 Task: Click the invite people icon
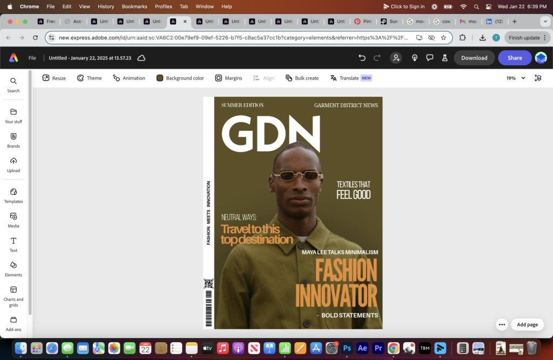point(396,58)
